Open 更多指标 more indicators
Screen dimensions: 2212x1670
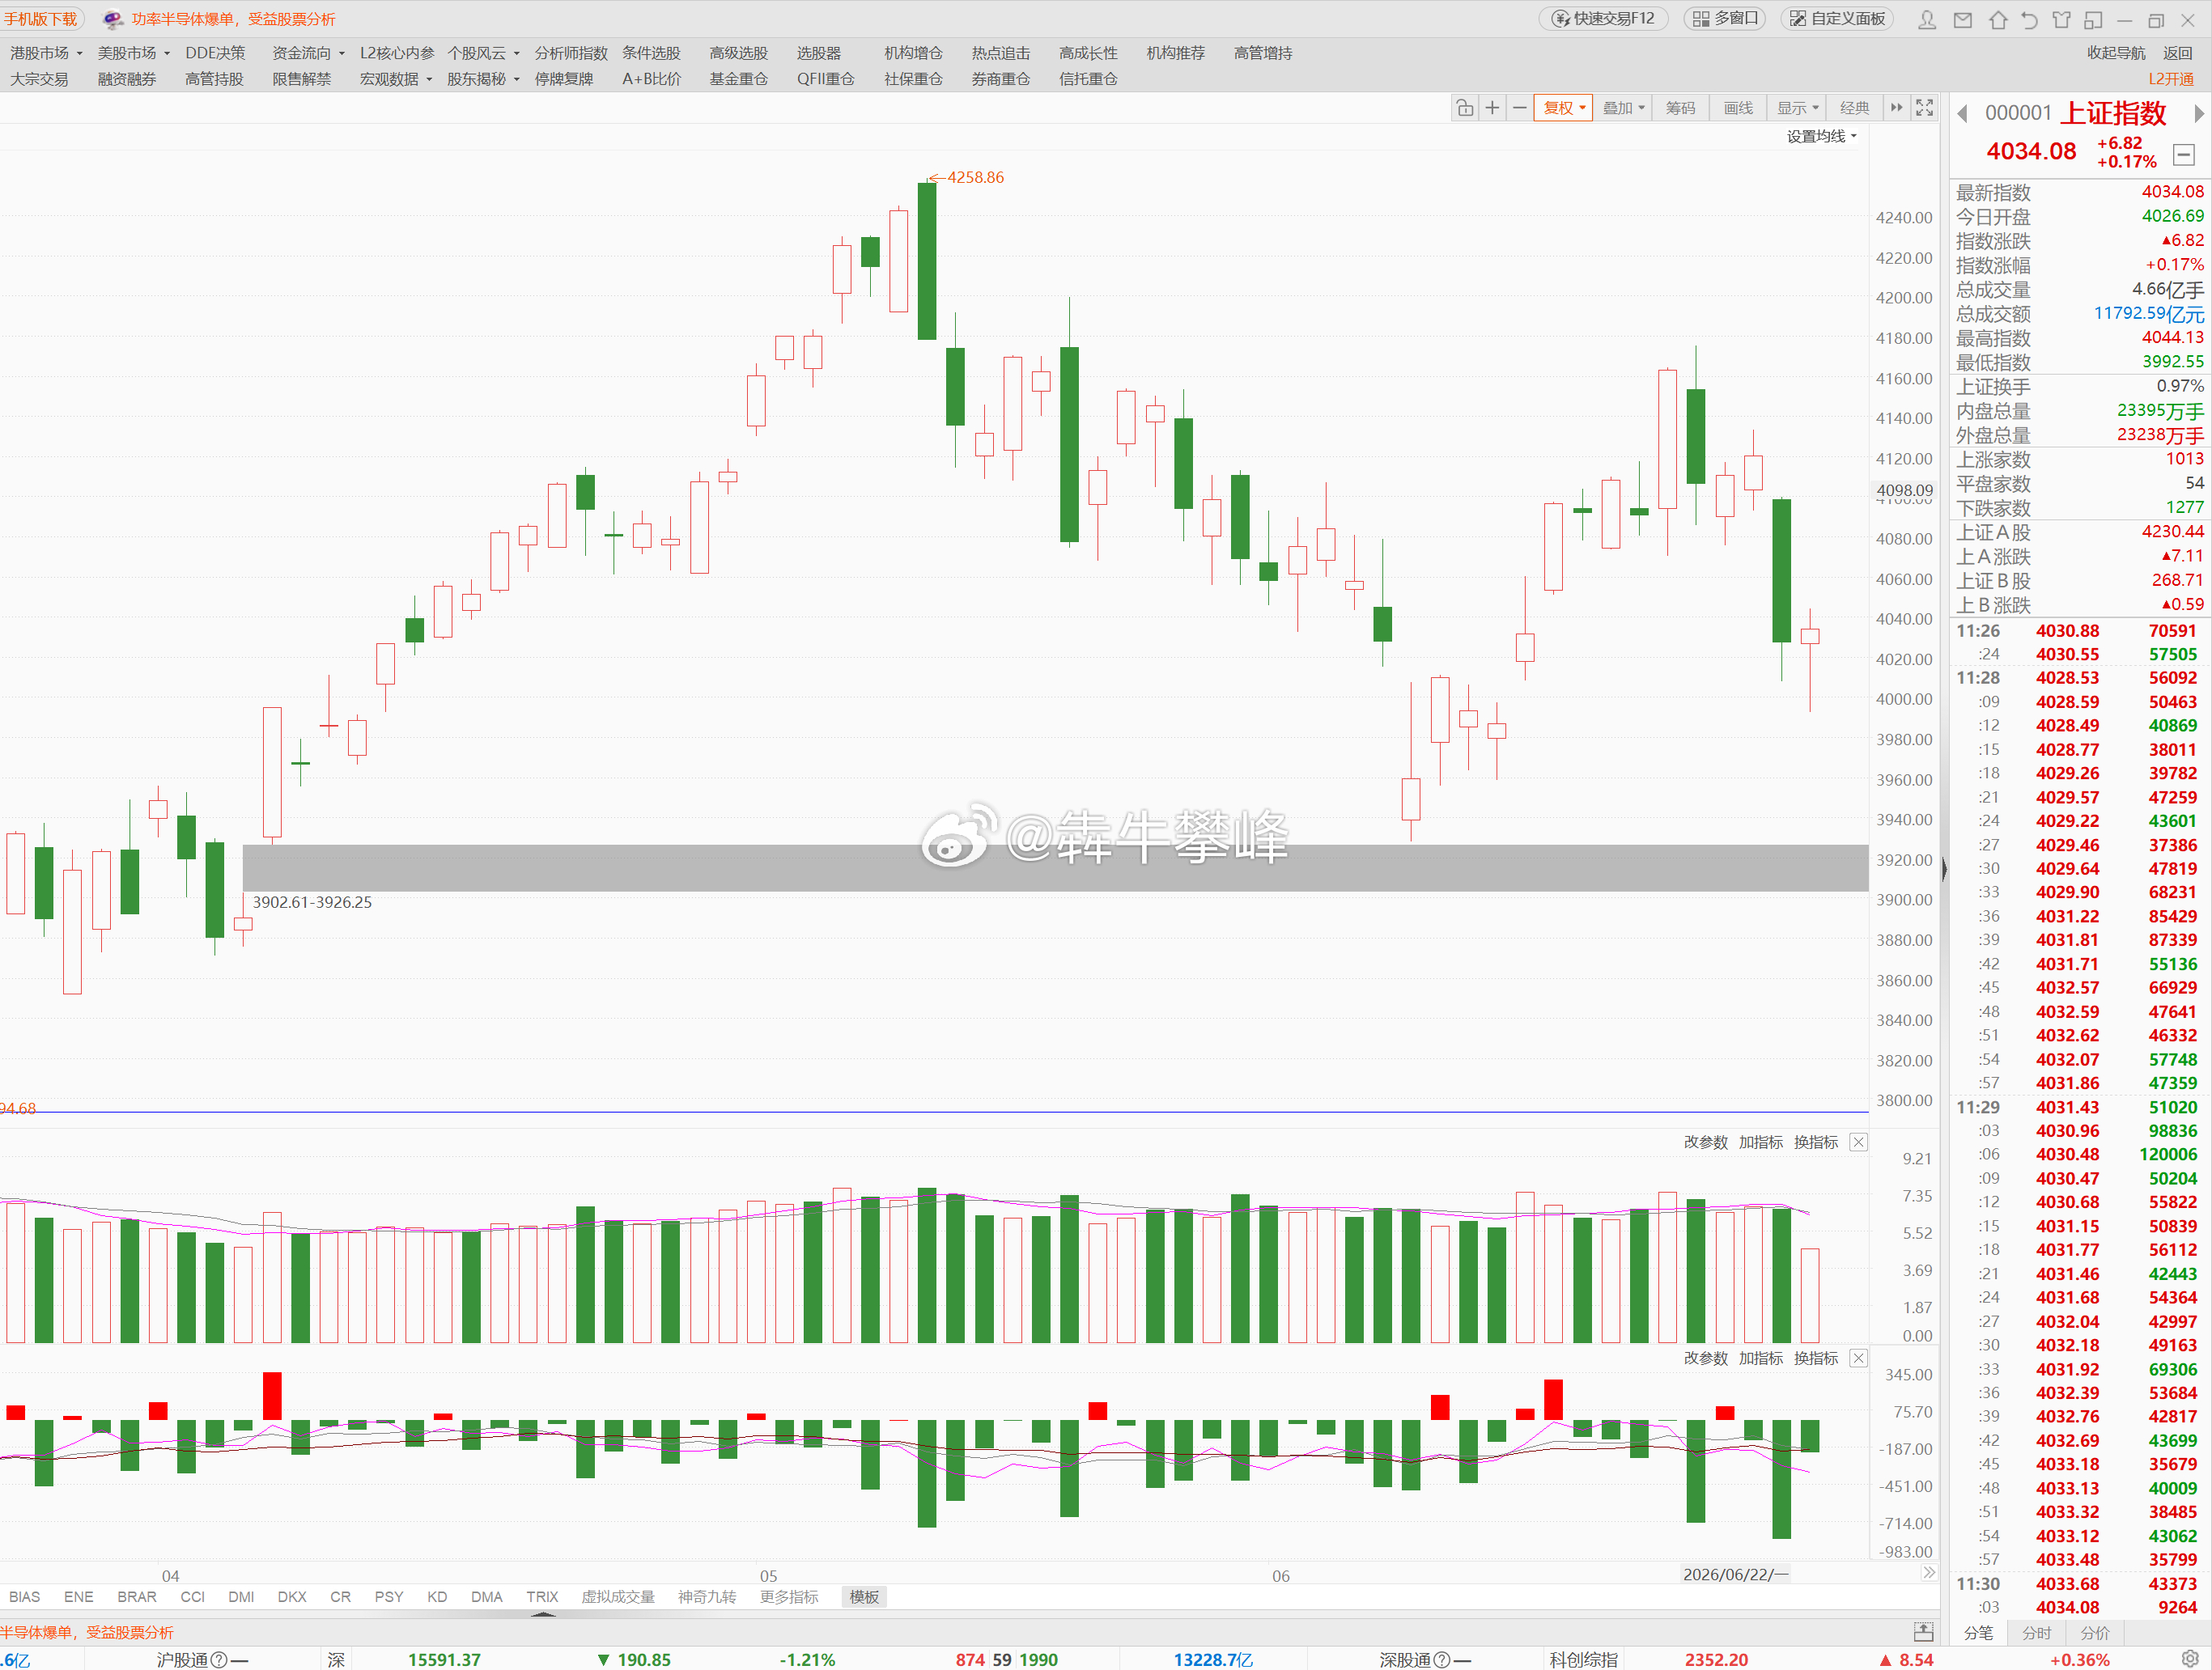click(789, 1597)
